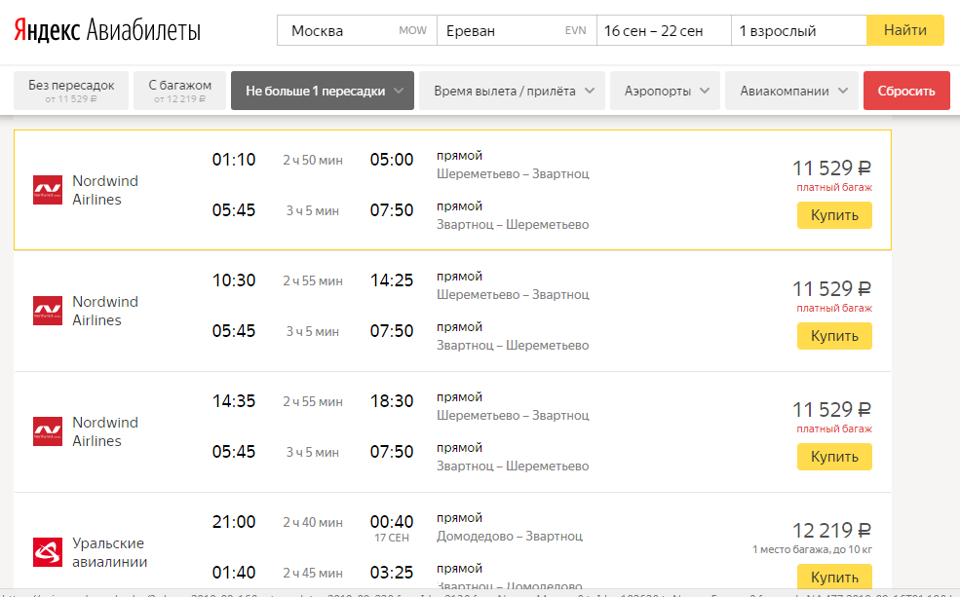Open the Яндекс logo link
Viewport: 960px width, 597px height.
click(47, 30)
